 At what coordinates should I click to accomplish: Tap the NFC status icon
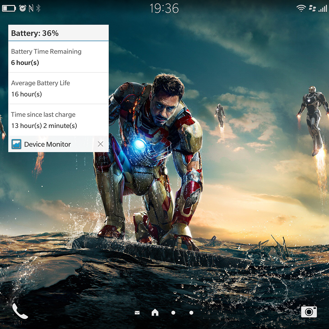pyautogui.click(x=31, y=9)
